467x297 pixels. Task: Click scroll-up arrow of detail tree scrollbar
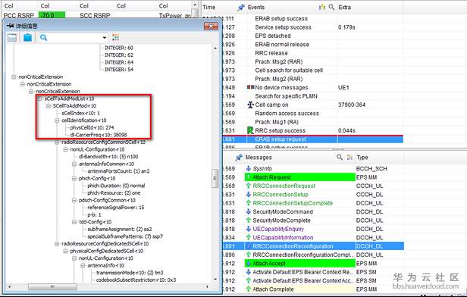point(215,48)
